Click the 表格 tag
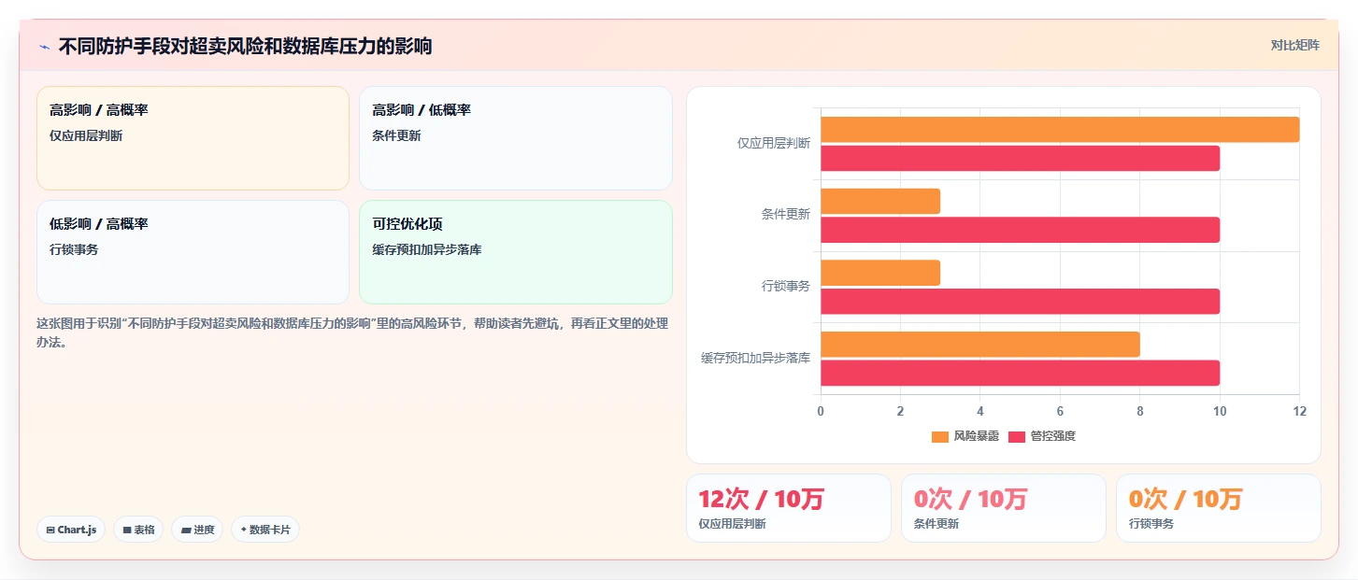This screenshot has width=1358, height=580. point(138,530)
